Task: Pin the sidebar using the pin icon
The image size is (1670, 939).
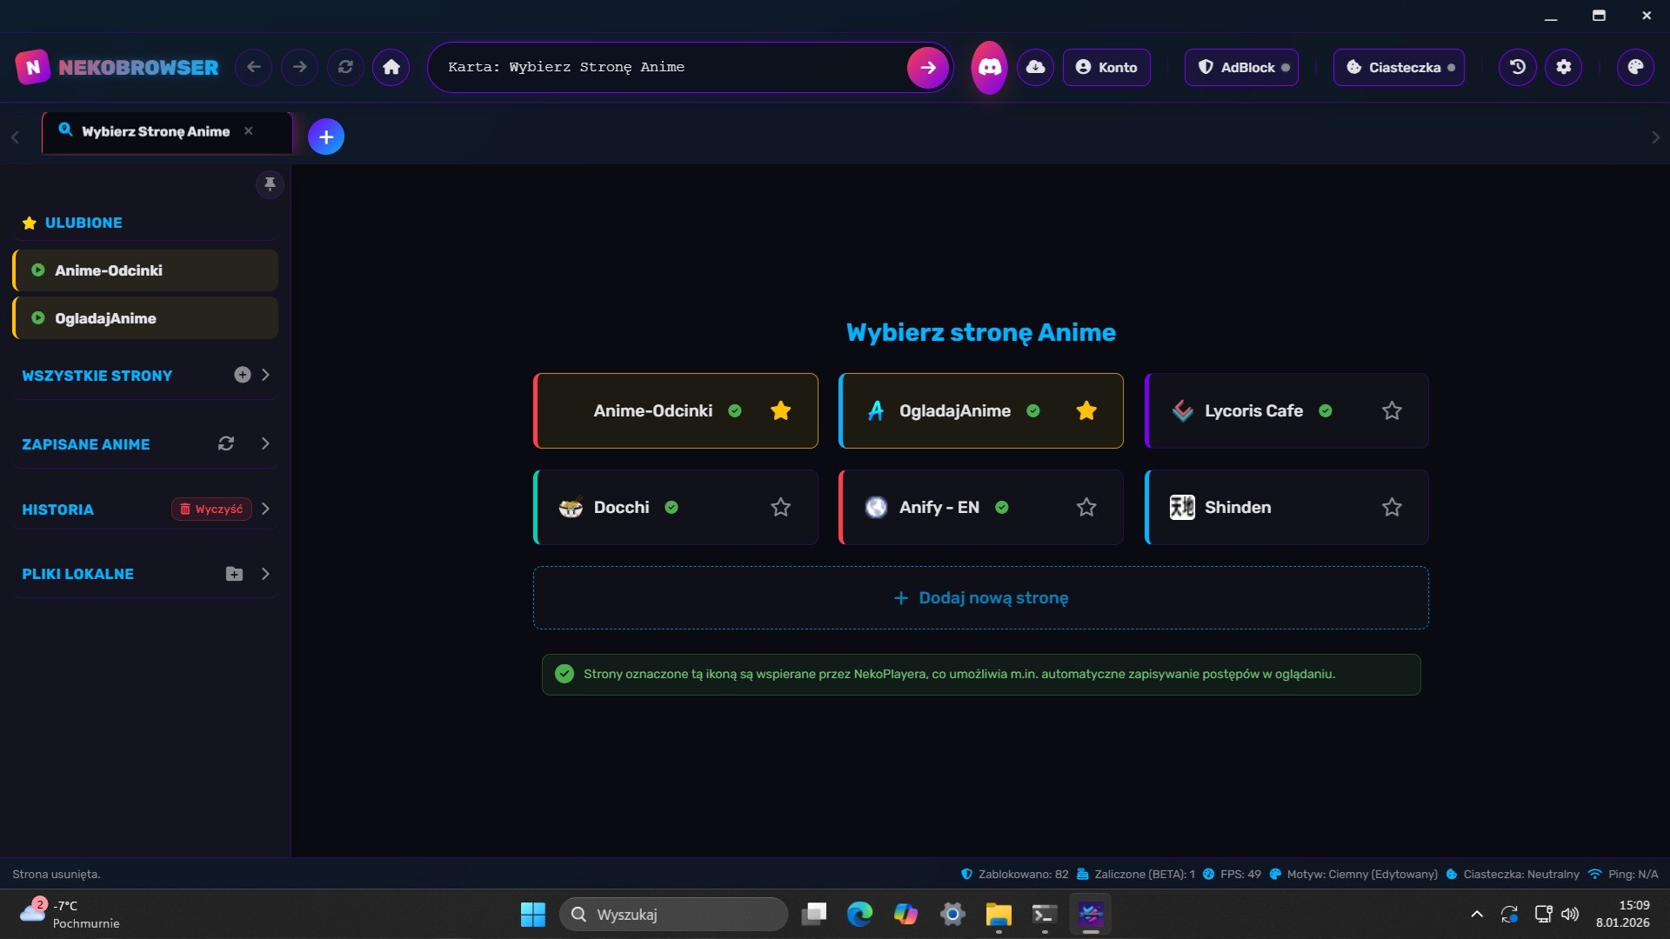Action: [270, 184]
